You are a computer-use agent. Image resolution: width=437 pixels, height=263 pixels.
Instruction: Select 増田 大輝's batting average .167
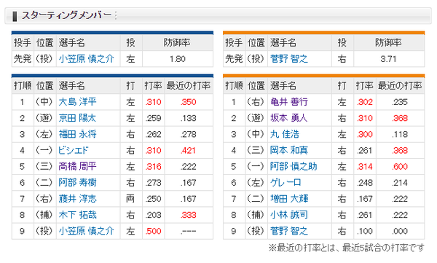pyautogui.click(x=365, y=199)
